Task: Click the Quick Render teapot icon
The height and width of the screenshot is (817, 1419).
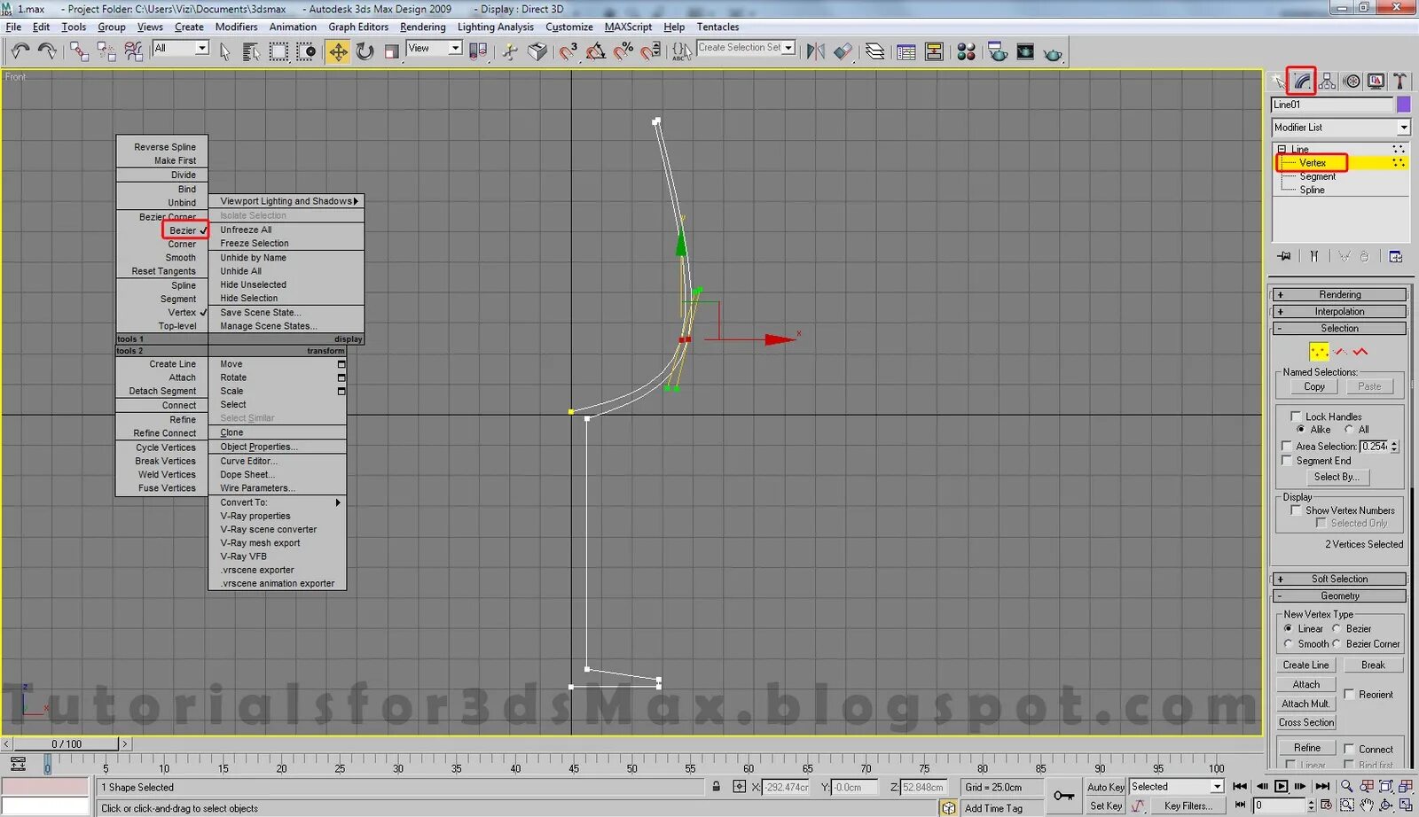Action: click(x=1053, y=53)
